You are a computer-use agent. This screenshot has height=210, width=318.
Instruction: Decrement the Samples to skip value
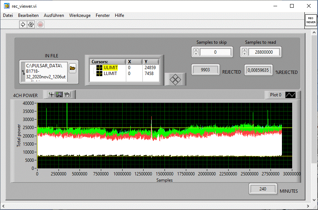pyautogui.click(x=196, y=54)
